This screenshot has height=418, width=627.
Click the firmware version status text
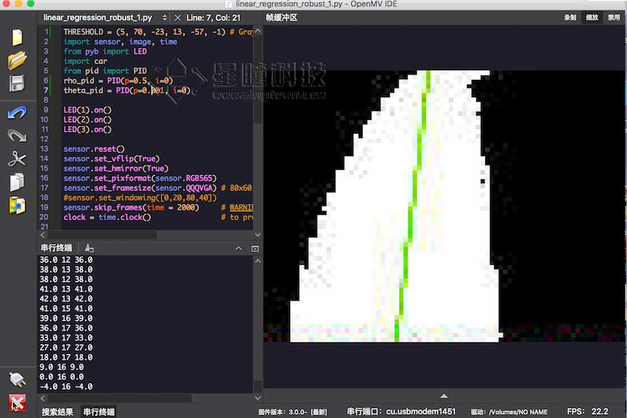click(x=292, y=412)
